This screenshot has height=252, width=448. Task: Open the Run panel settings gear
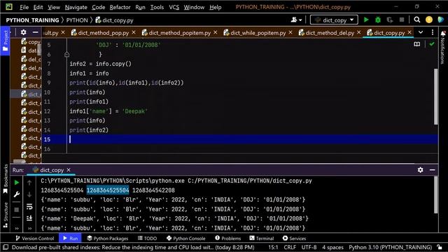click(420, 169)
